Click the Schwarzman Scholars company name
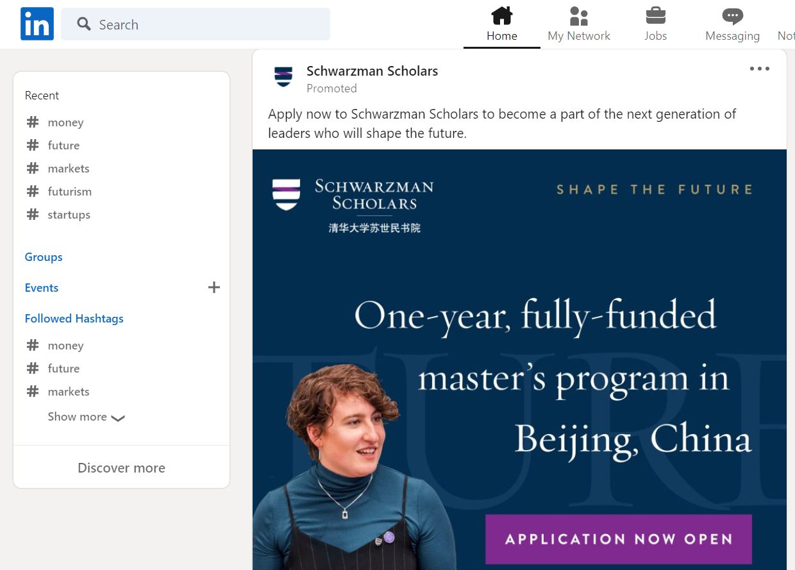795x570 pixels. point(372,71)
